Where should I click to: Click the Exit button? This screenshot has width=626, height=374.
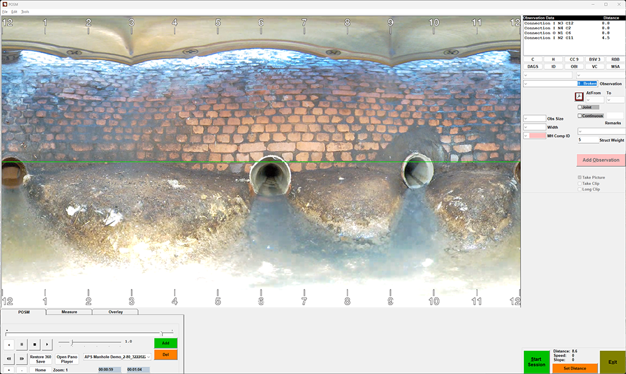[x=612, y=362]
